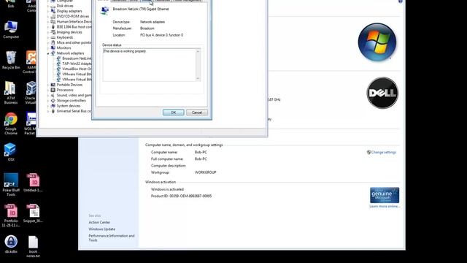Click the Keyboards category icon
The image size is (467, 263).
(x=53, y=37)
